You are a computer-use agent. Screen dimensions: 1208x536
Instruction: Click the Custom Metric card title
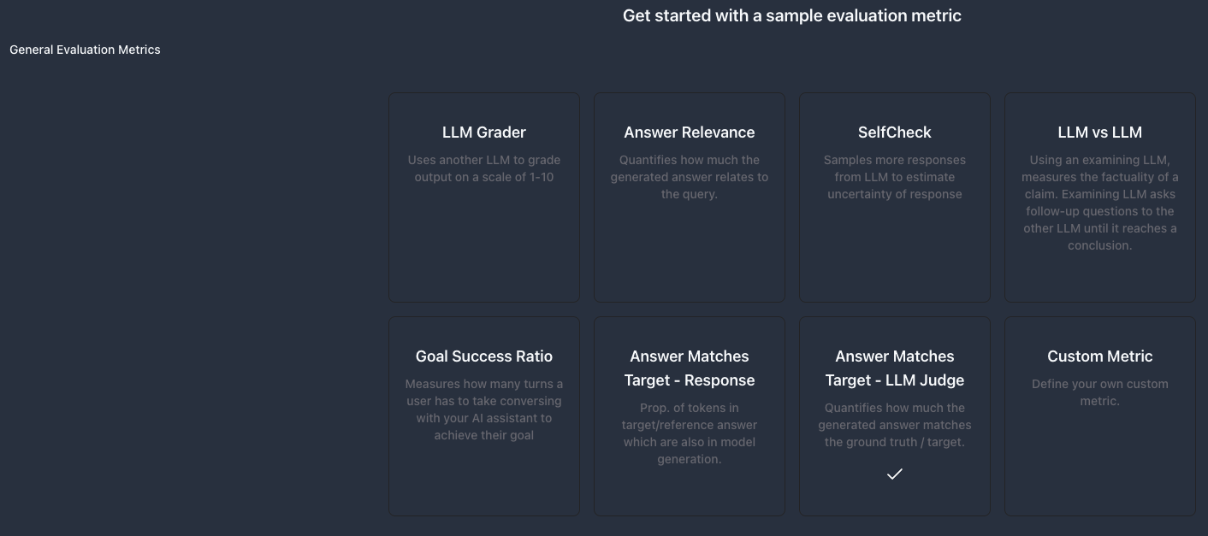1100,356
